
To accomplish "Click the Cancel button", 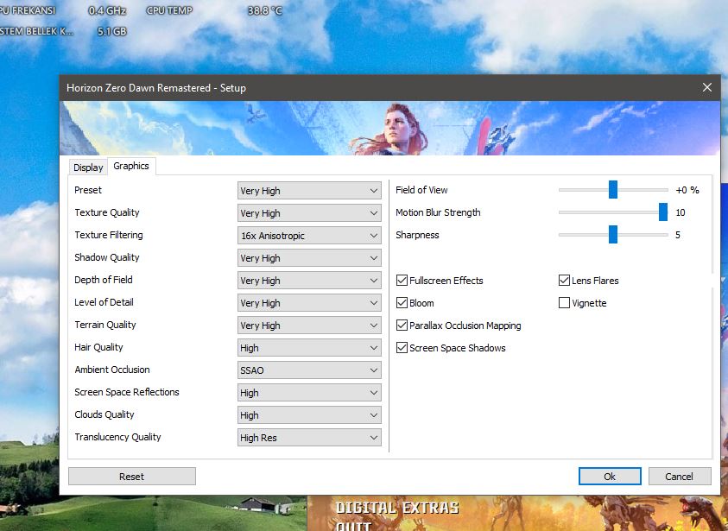I will tap(680, 477).
